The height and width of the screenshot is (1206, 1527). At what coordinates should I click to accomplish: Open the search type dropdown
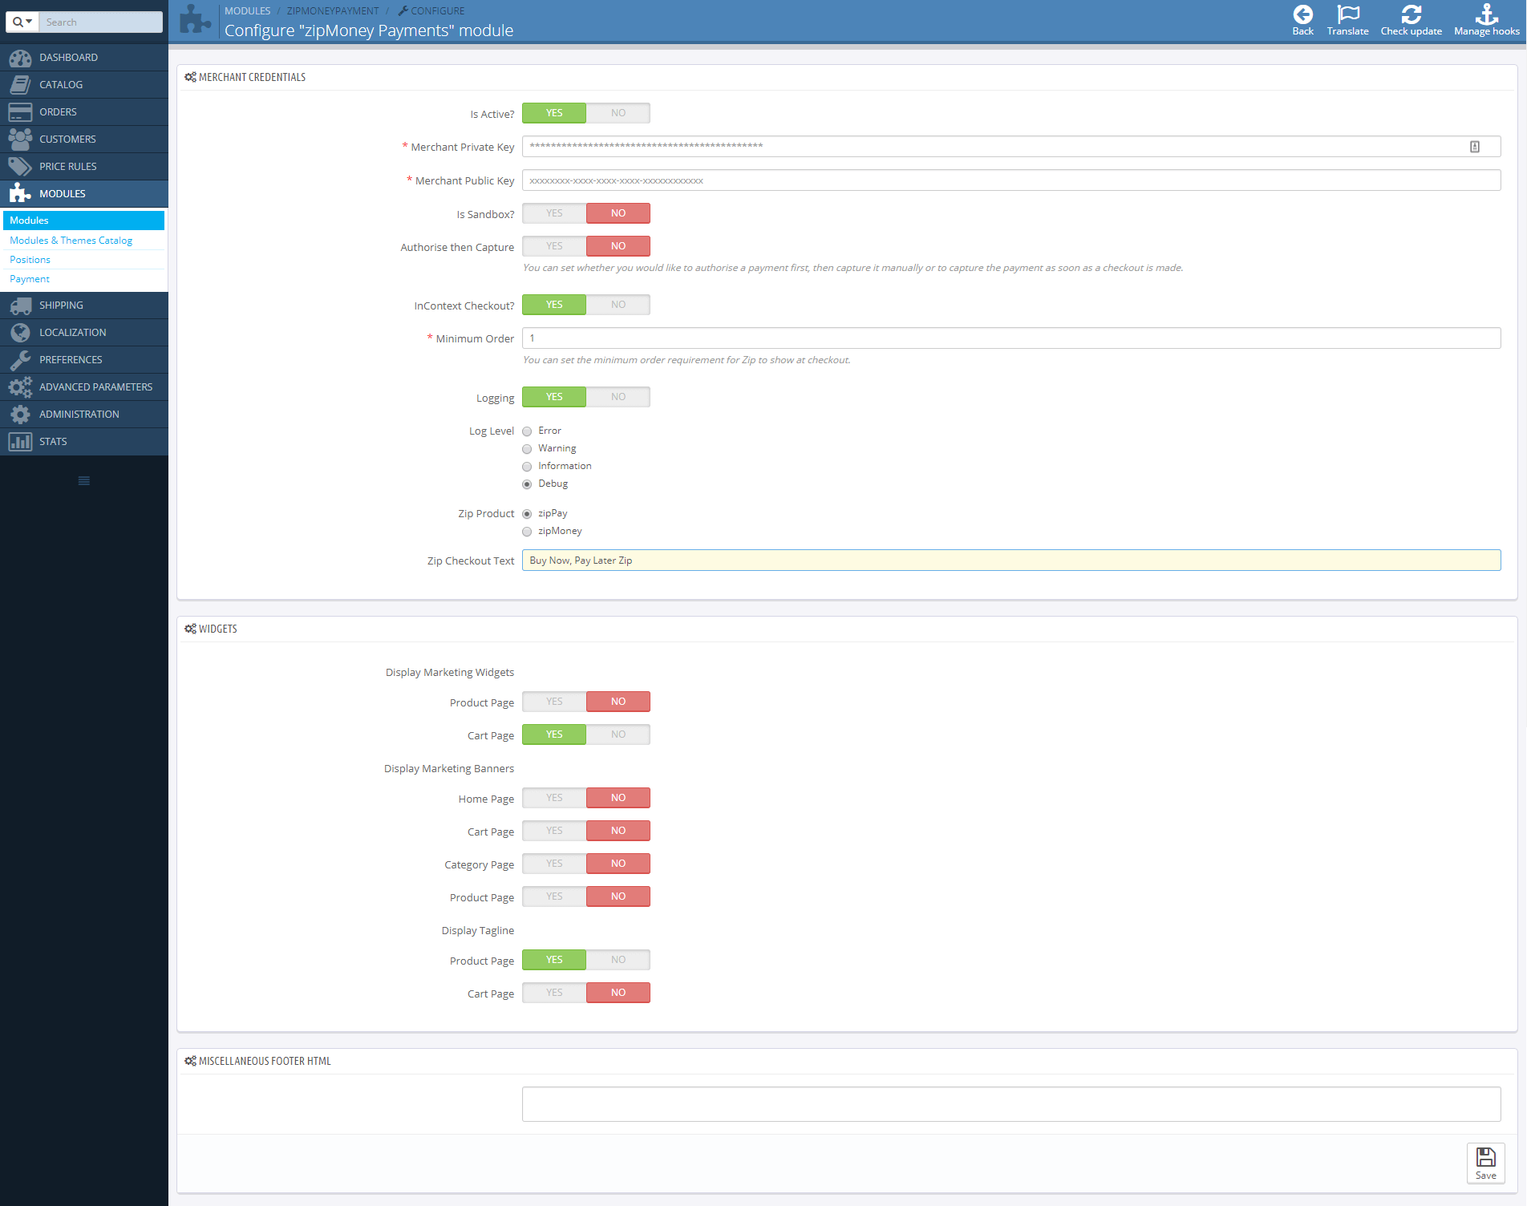[x=22, y=22]
